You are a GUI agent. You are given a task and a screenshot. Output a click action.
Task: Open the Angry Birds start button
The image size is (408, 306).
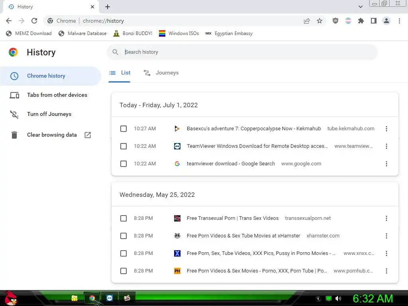coord(10,298)
